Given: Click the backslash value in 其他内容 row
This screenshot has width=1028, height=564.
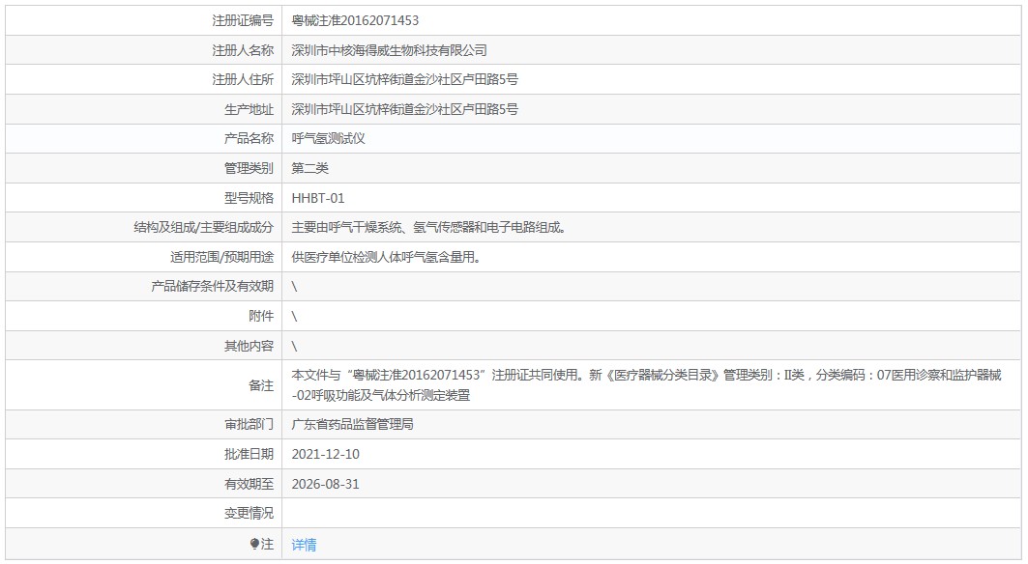Looking at the screenshot, I should (294, 346).
